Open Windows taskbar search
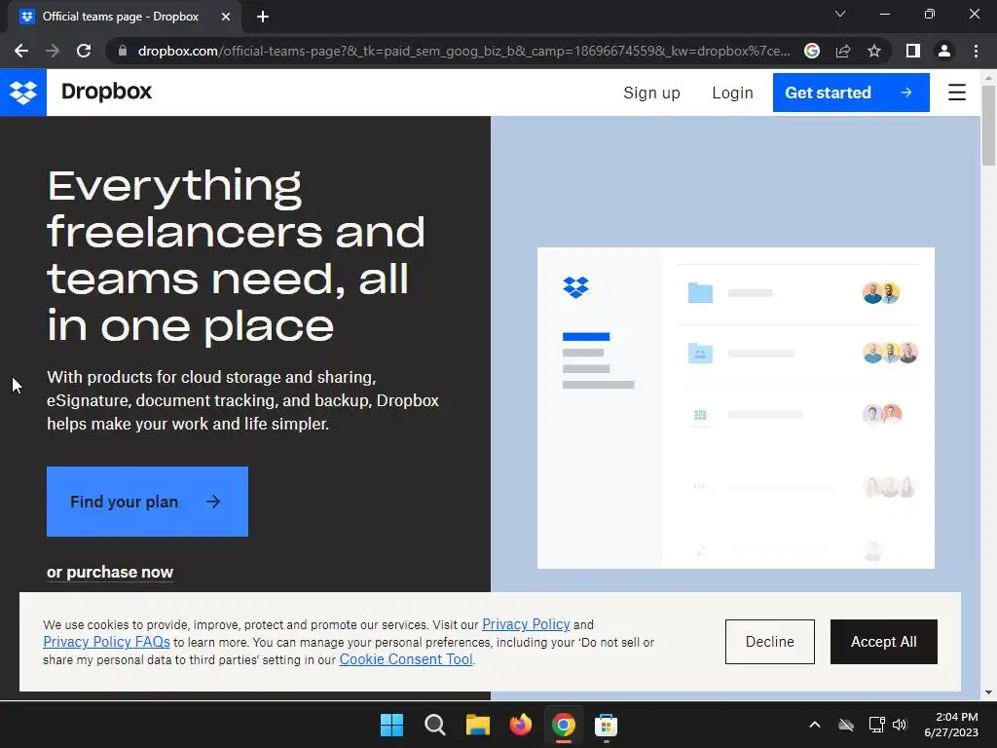The height and width of the screenshot is (748, 997). click(x=435, y=725)
